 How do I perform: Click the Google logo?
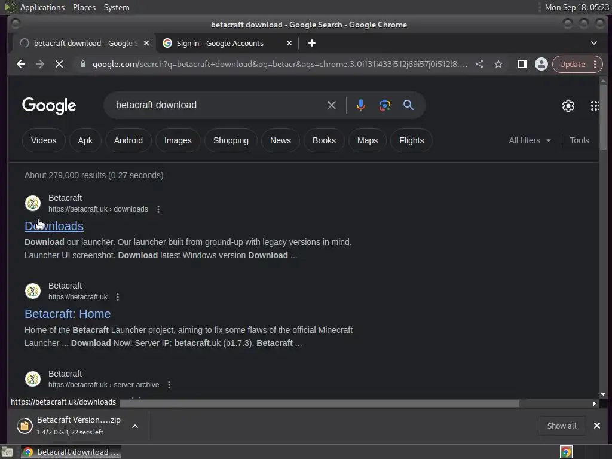click(x=49, y=105)
